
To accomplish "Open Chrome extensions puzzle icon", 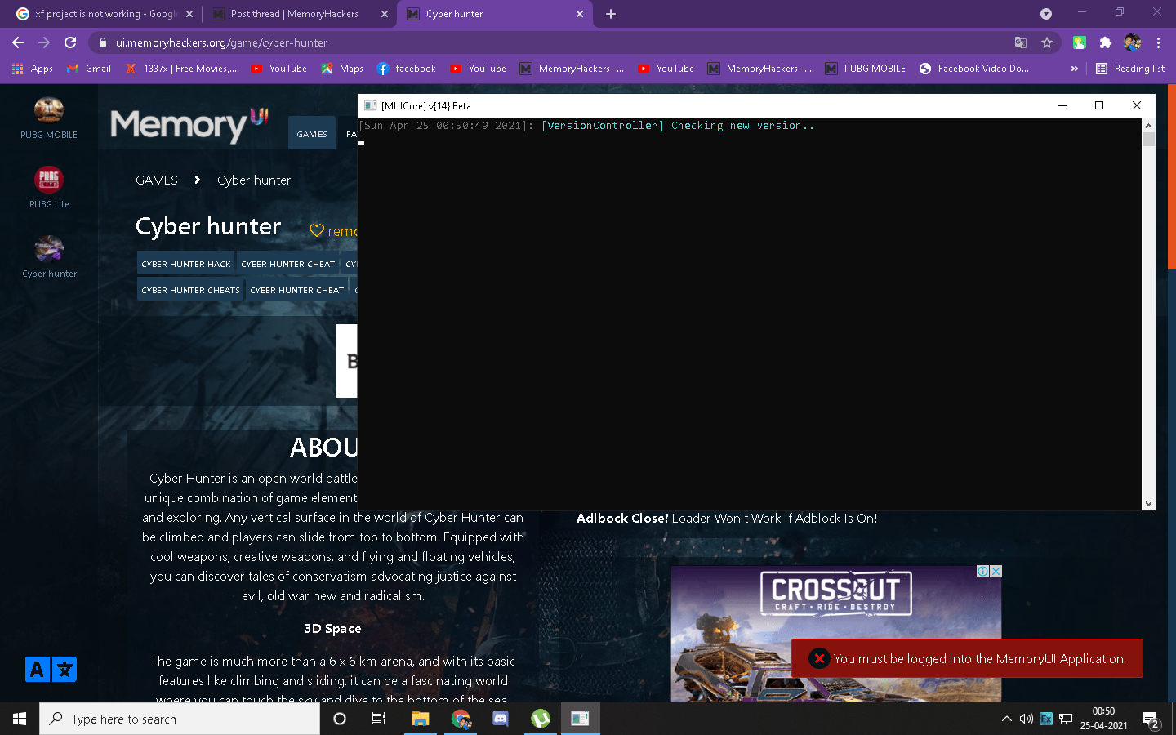I will click(1106, 42).
